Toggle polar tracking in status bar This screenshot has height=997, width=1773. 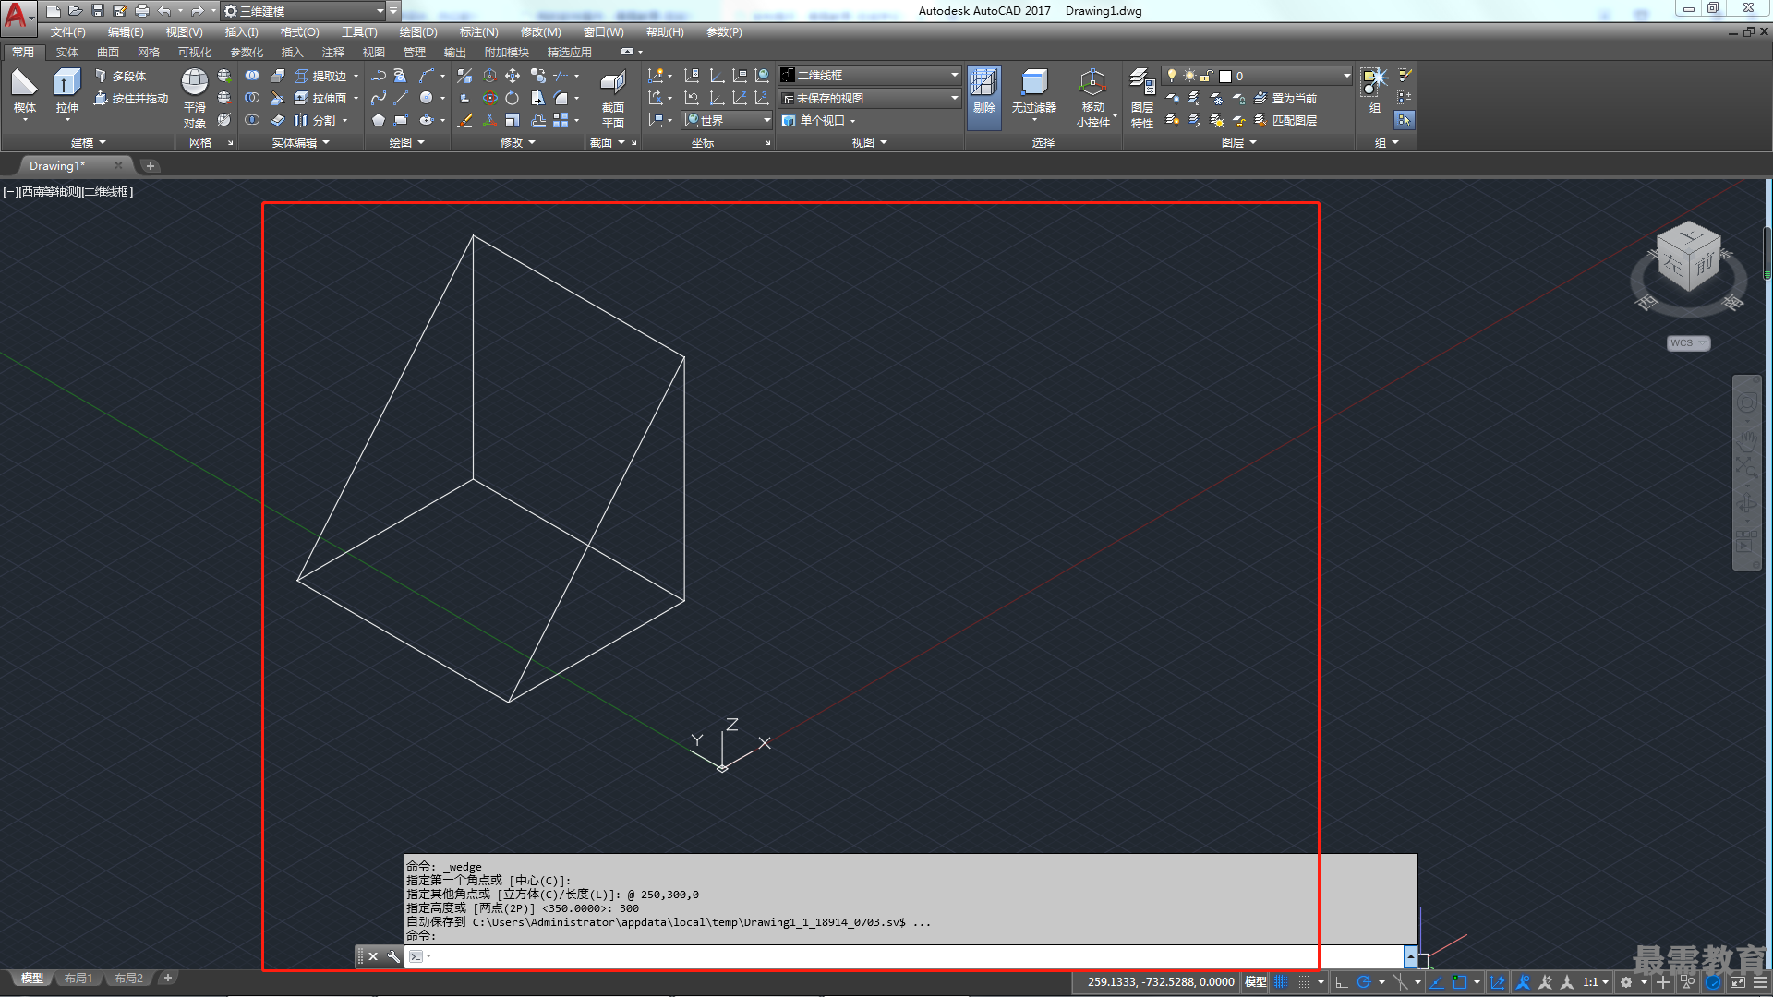(1363, 982)
